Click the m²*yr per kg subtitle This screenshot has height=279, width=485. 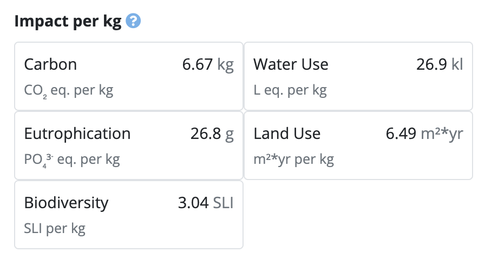[x=294, y=160]
